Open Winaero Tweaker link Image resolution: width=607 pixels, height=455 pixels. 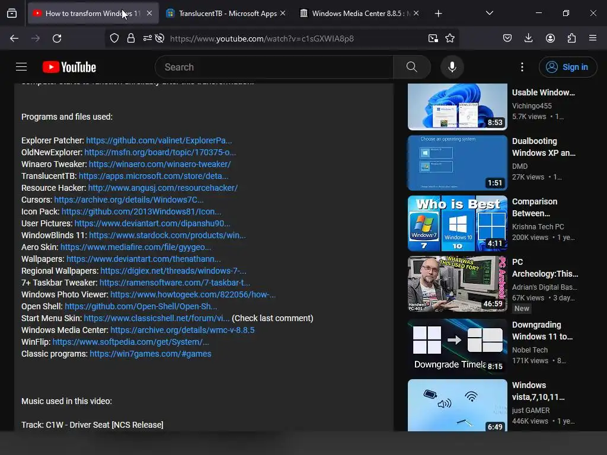[x=159, y=164]
